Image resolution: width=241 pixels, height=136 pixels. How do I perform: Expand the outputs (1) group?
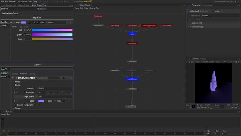(190, 23)
